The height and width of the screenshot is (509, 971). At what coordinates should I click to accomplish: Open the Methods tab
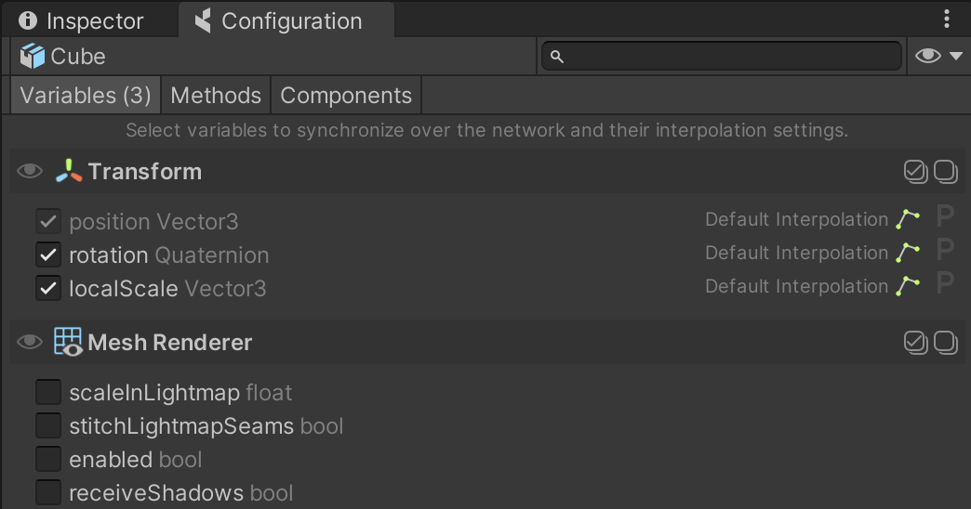[x=216, y=96]
